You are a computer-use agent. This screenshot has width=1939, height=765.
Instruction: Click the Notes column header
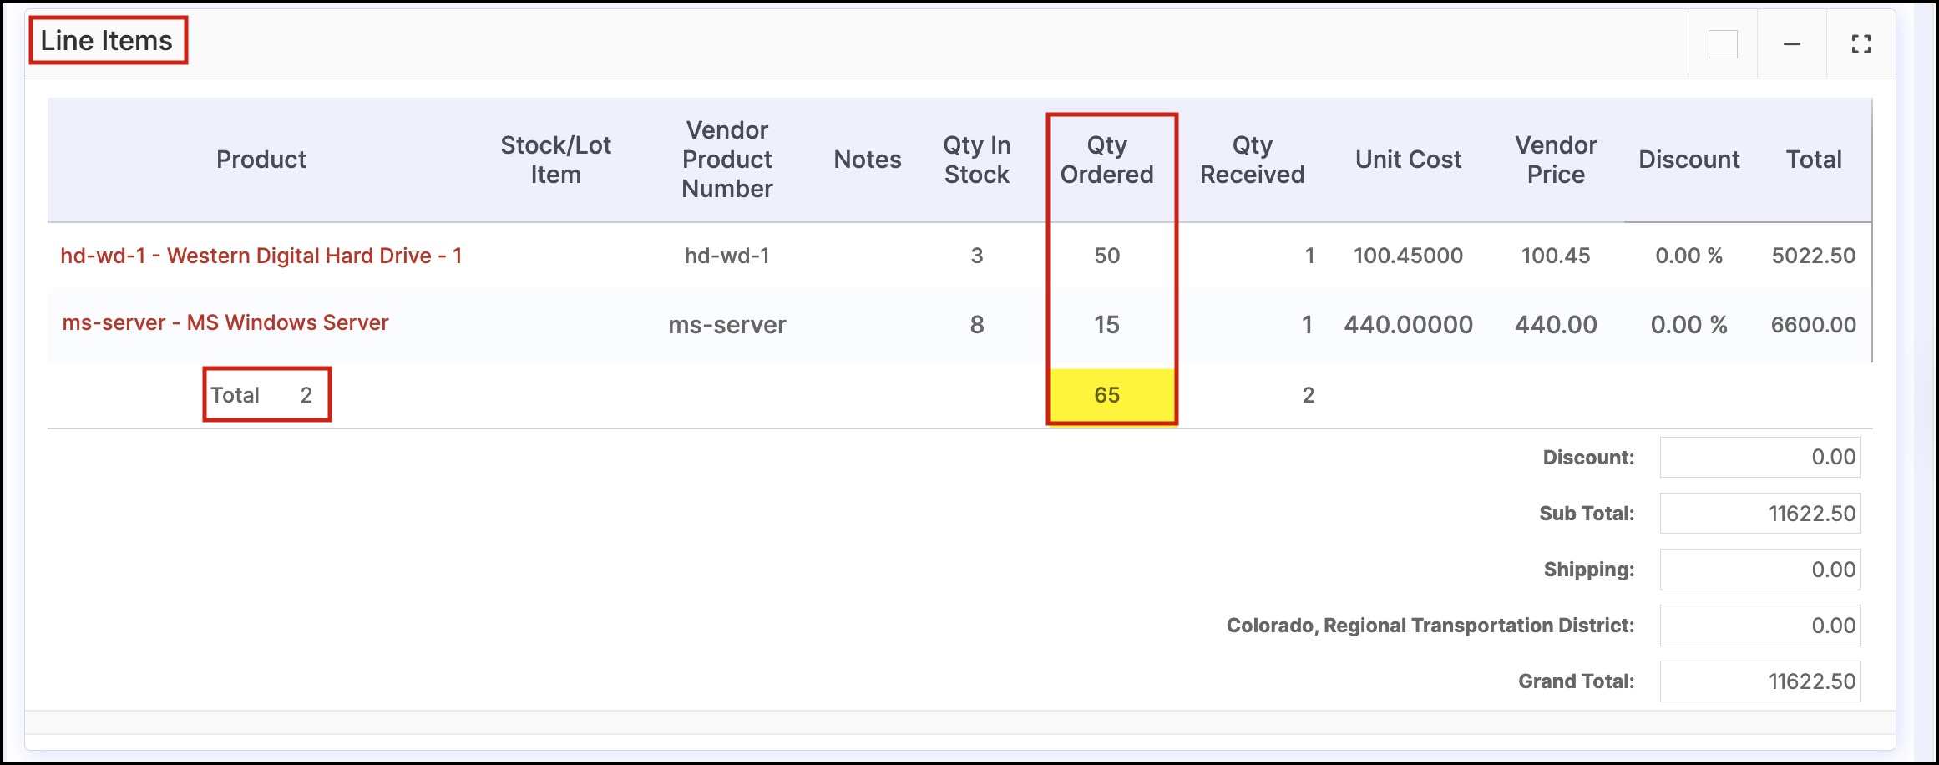(868, 160)
